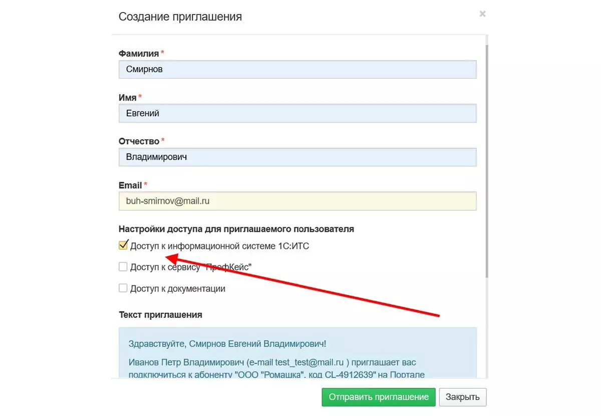Image resolution: width=601 pixels, height=416 pixels.
Task: Click the Фамилия field label
Action: [139, 54]
